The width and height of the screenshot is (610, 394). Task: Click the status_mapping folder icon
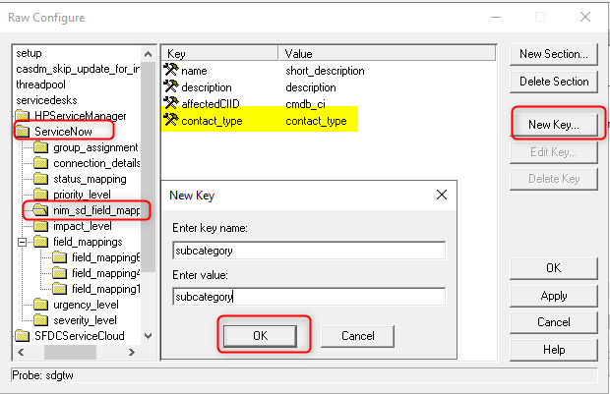(40, 179)
